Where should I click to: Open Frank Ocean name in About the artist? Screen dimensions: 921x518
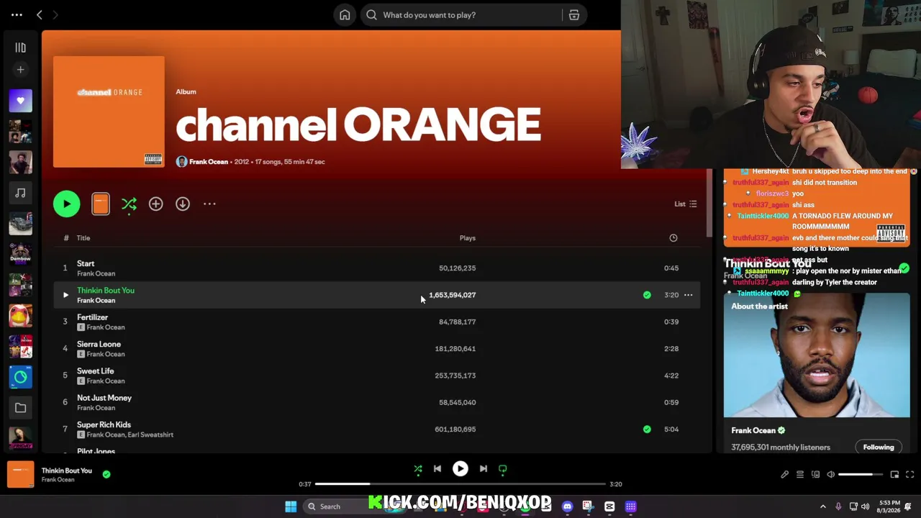(753, 430)
